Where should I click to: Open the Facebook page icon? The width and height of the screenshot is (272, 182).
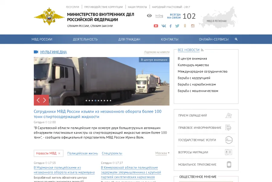(170, 26)
